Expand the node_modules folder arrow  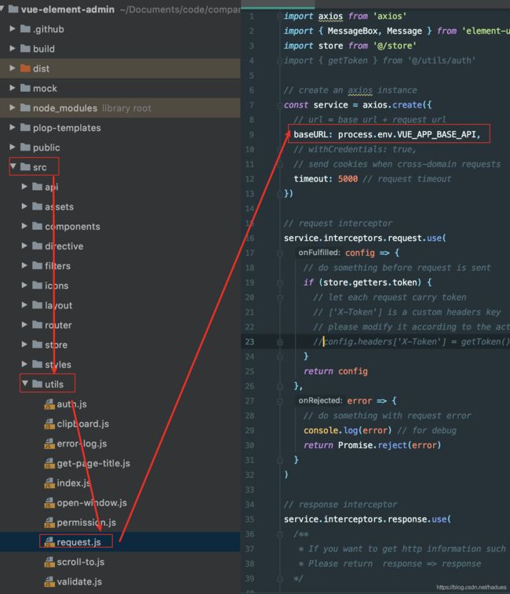[12, 108]
